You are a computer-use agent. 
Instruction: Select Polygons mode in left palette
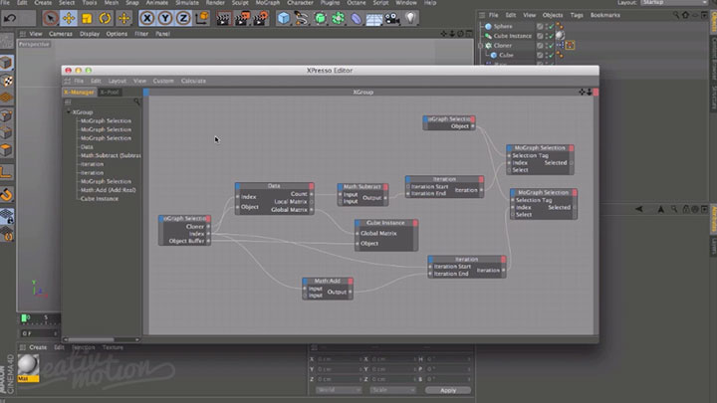point(6,150)
